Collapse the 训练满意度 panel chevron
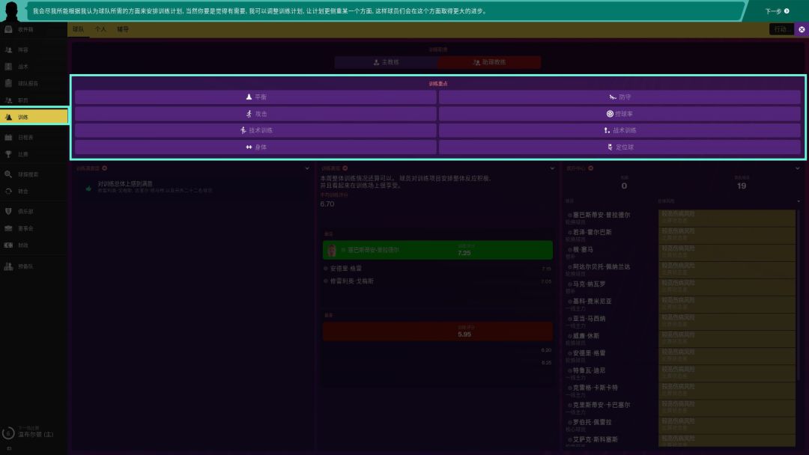This screenshot has width=809, height=455. click(307, 168)
